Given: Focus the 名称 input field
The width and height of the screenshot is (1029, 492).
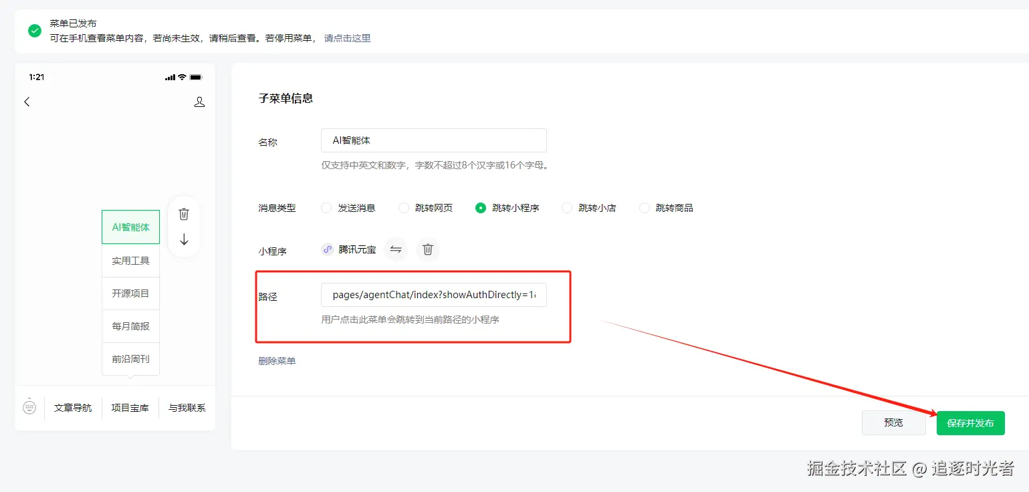Looking at the screenshot, I should [x=434, y=140].
